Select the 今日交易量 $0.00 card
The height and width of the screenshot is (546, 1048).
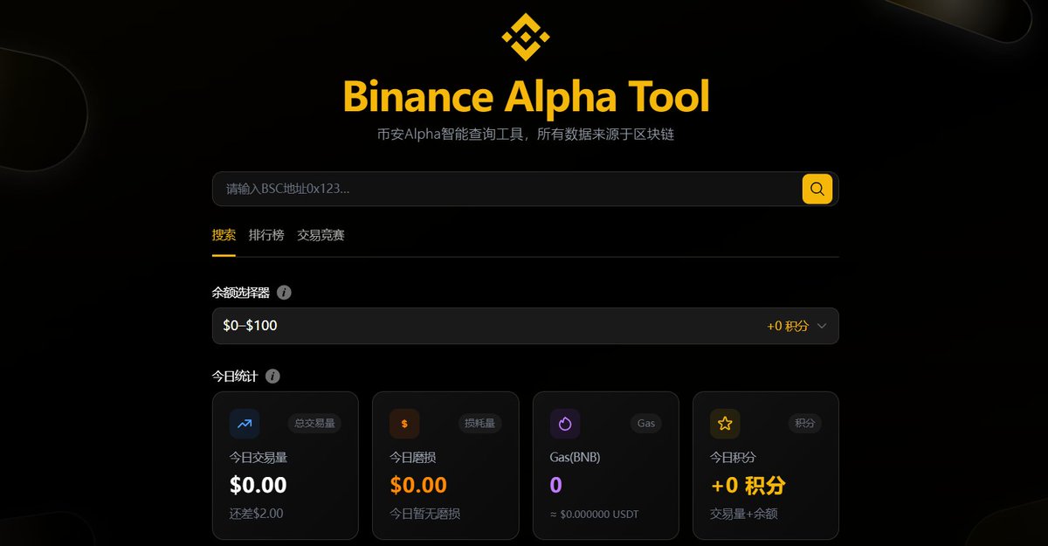coord(286,466)
